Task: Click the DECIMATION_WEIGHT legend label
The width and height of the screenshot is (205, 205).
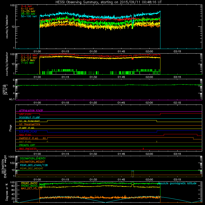Action: [x=33, y=162]
